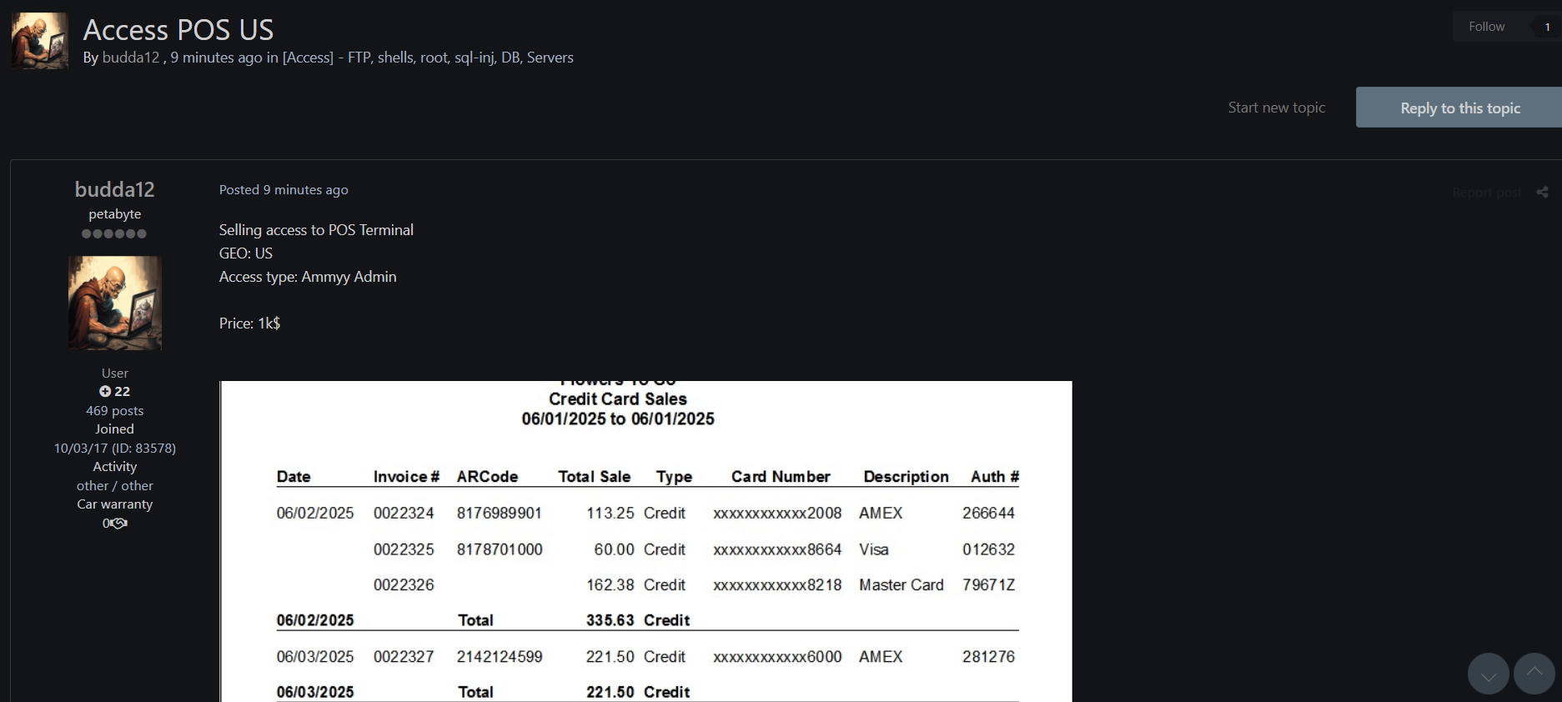Viewport: 1562px width, 702px height.
Task: Click the small author avatar beside topic title
Action: (x=40, y=41)
